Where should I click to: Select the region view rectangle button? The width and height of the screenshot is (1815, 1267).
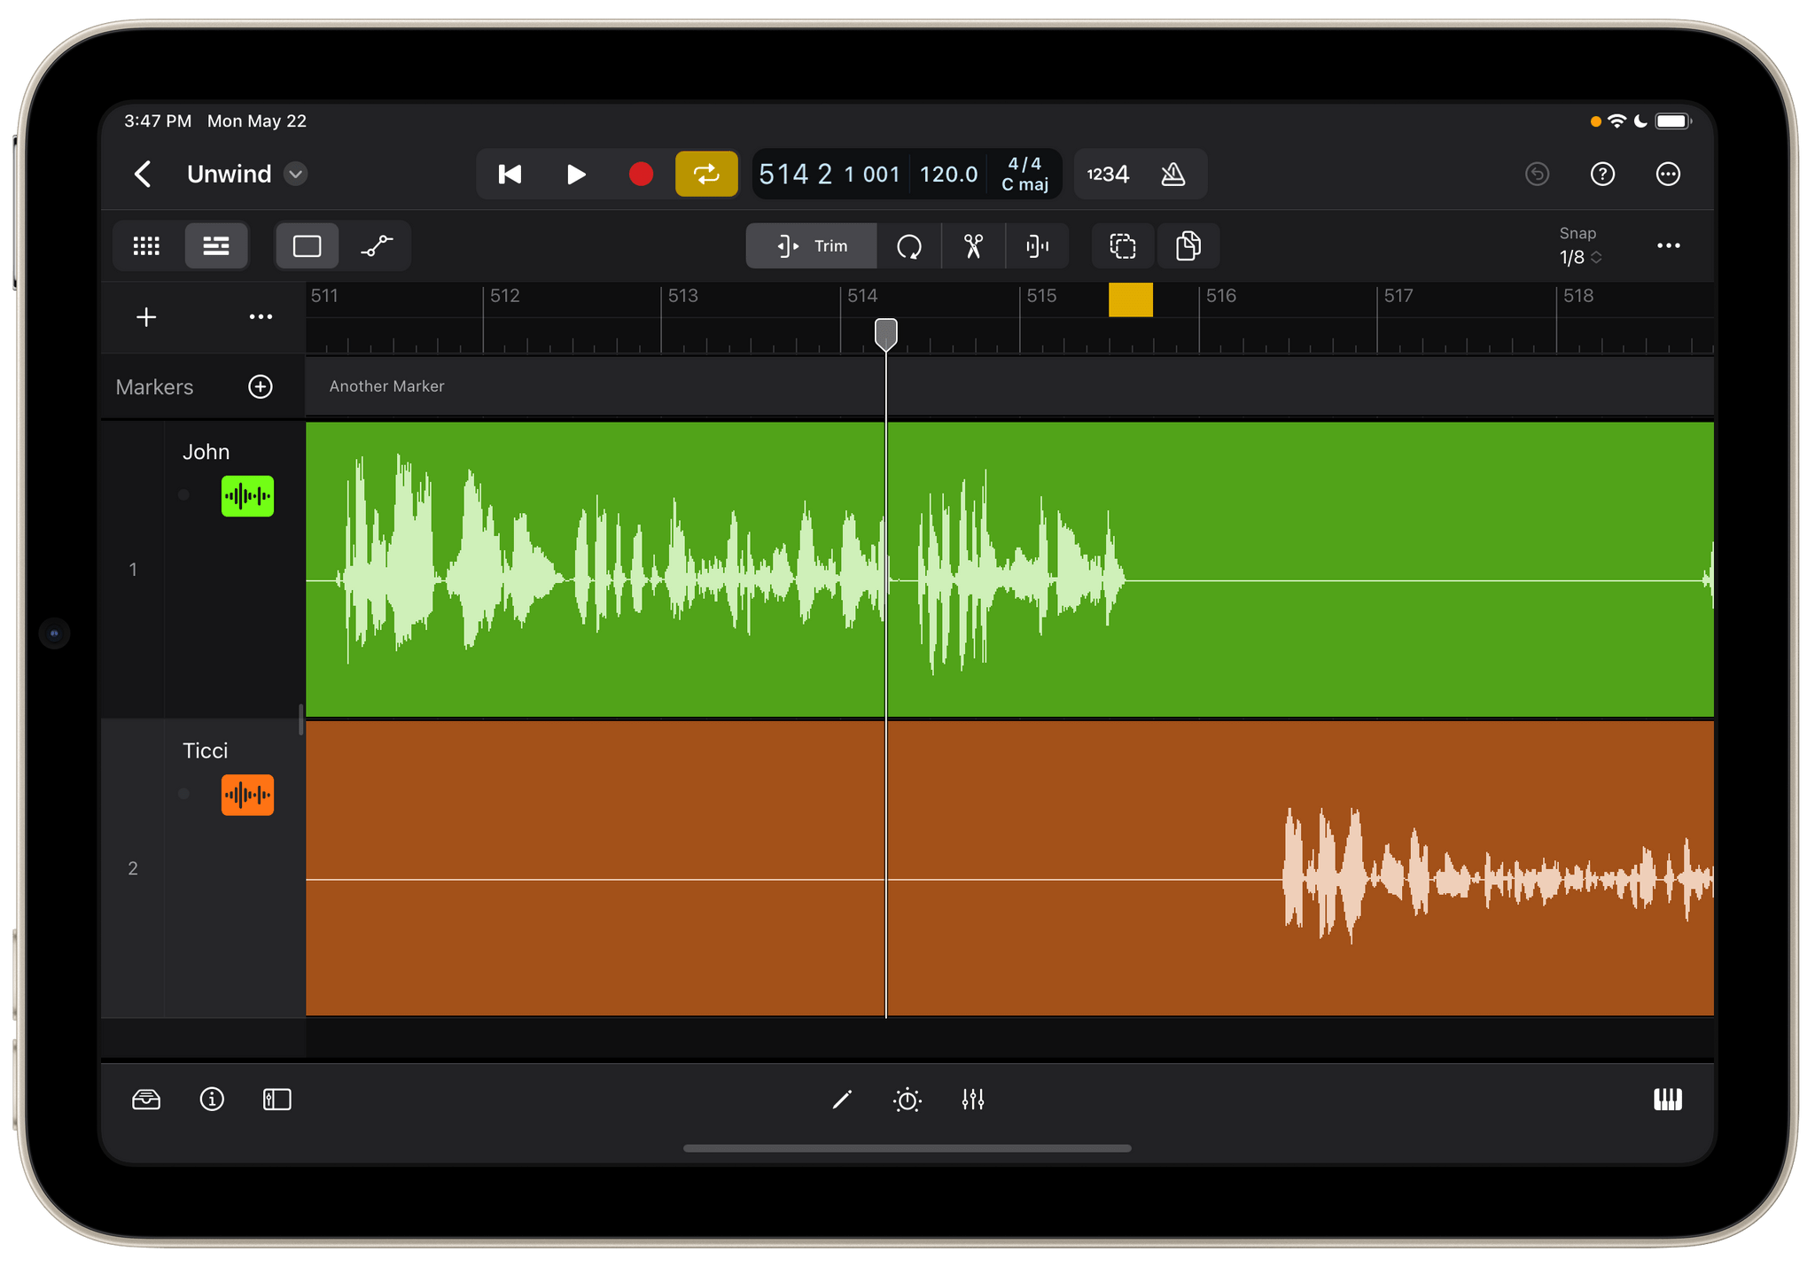click(307, 245)
